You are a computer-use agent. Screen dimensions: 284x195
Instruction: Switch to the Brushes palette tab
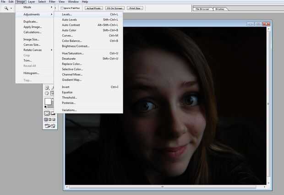click(219, 9)
